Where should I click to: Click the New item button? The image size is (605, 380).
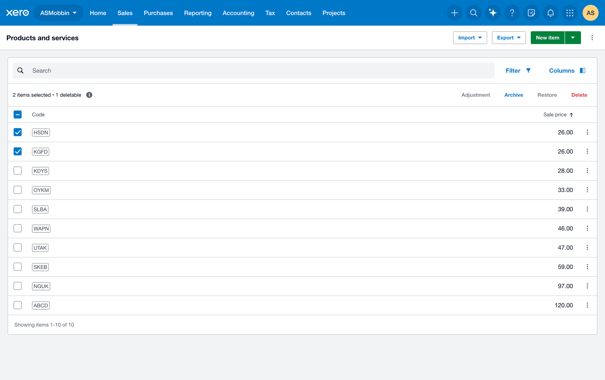[x=548, y=38]
